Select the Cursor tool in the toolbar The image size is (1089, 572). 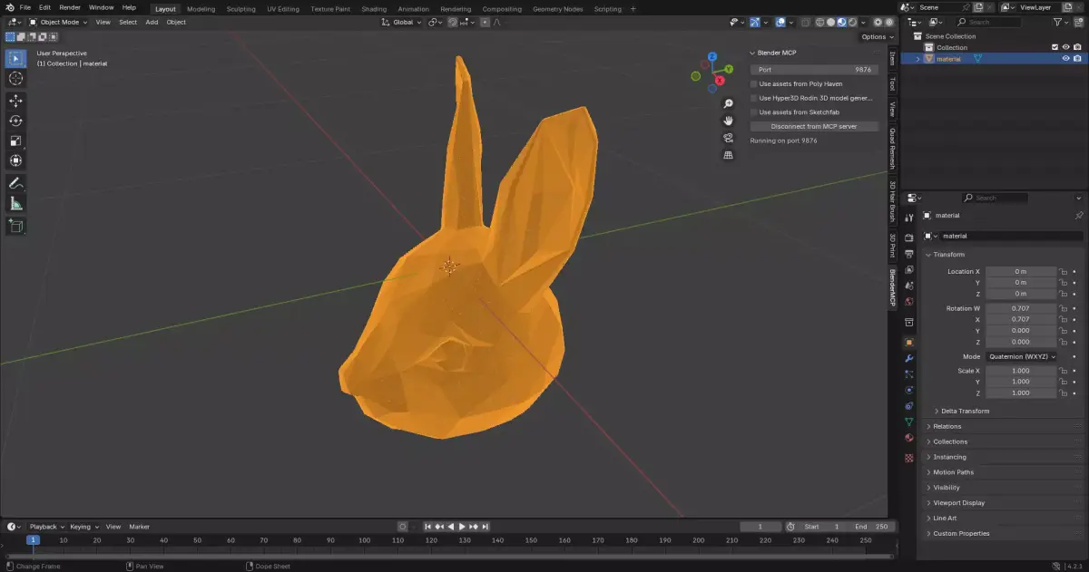coord(15,79)
